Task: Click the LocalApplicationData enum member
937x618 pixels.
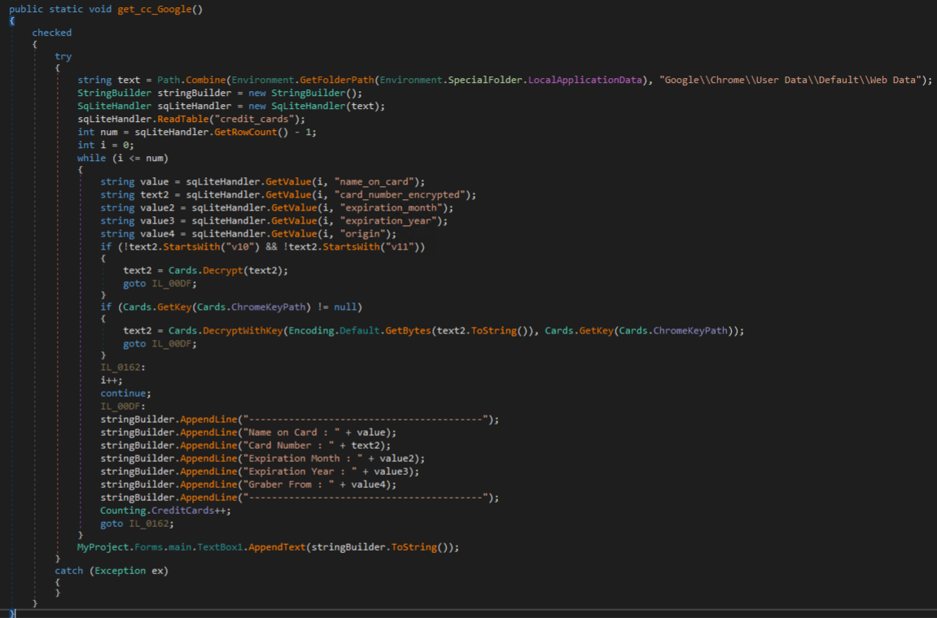Action: click(585, 80)
